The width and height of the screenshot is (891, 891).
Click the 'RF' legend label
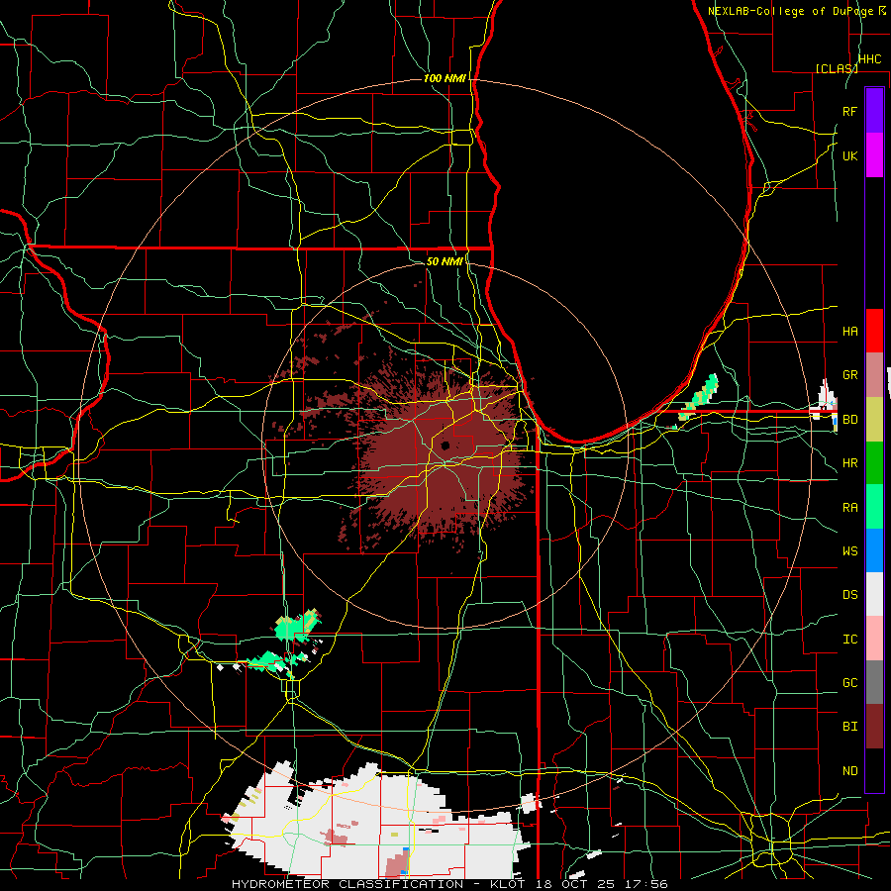point(849,111)
